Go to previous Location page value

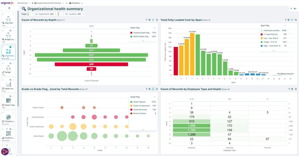click(60, 14)
